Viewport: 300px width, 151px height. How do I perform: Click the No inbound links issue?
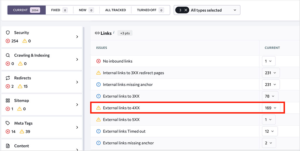click(118, 61)
